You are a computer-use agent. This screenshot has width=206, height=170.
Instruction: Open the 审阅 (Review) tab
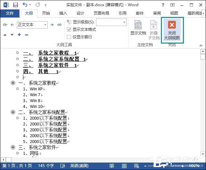157,13
